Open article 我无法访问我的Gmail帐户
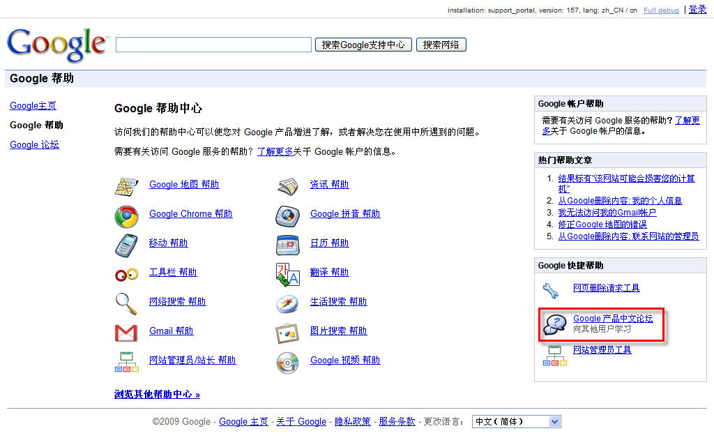714x447 pixels. [x=607, y=213]
